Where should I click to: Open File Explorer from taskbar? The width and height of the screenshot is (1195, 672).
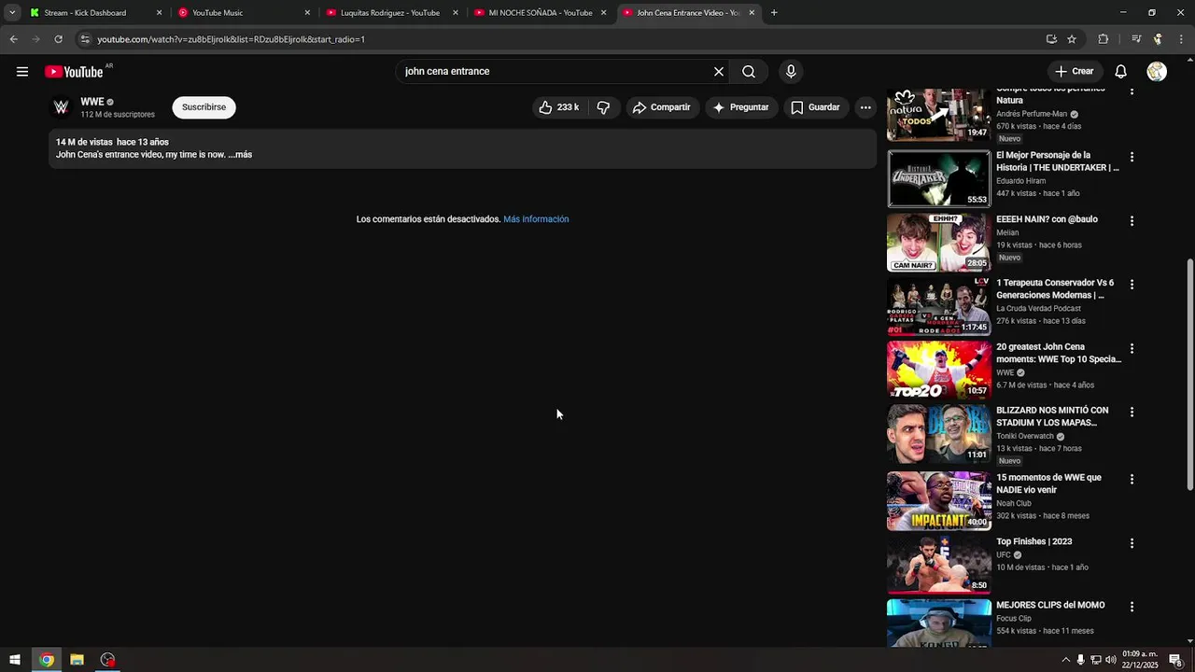[77, 660]
